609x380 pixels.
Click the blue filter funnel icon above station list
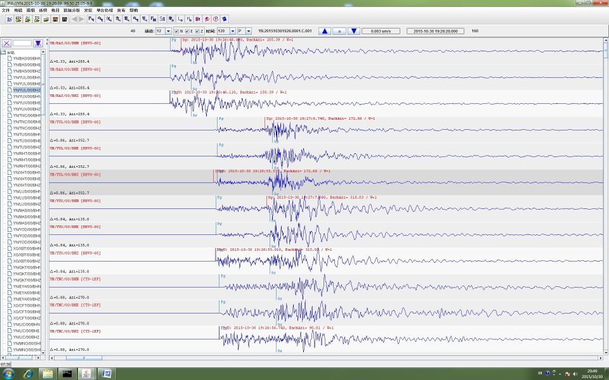coord(38,43)
